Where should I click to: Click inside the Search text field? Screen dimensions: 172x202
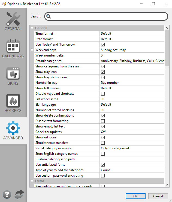point(109,16)
